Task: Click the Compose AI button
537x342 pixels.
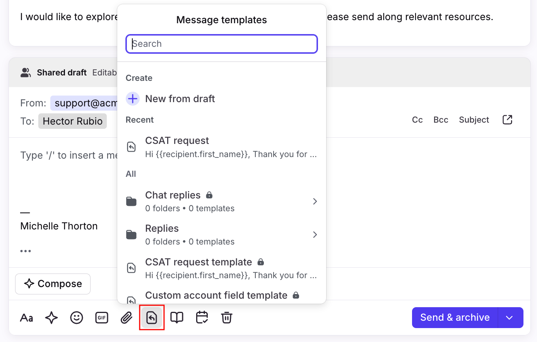Action: pos(53,284)
